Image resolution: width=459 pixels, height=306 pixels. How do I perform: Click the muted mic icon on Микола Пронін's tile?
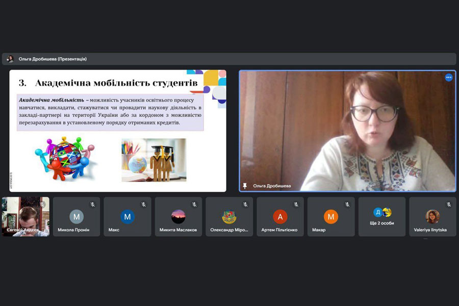pos(92,205)
